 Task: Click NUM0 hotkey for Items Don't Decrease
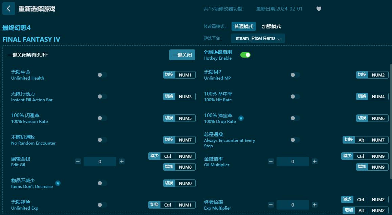pyautogui.click(x=185, y=183)
